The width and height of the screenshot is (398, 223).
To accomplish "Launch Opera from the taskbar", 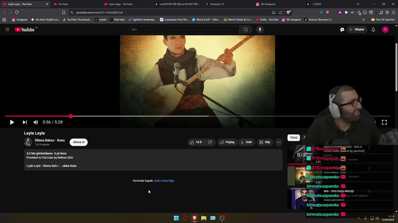I will tap(185, 218).
